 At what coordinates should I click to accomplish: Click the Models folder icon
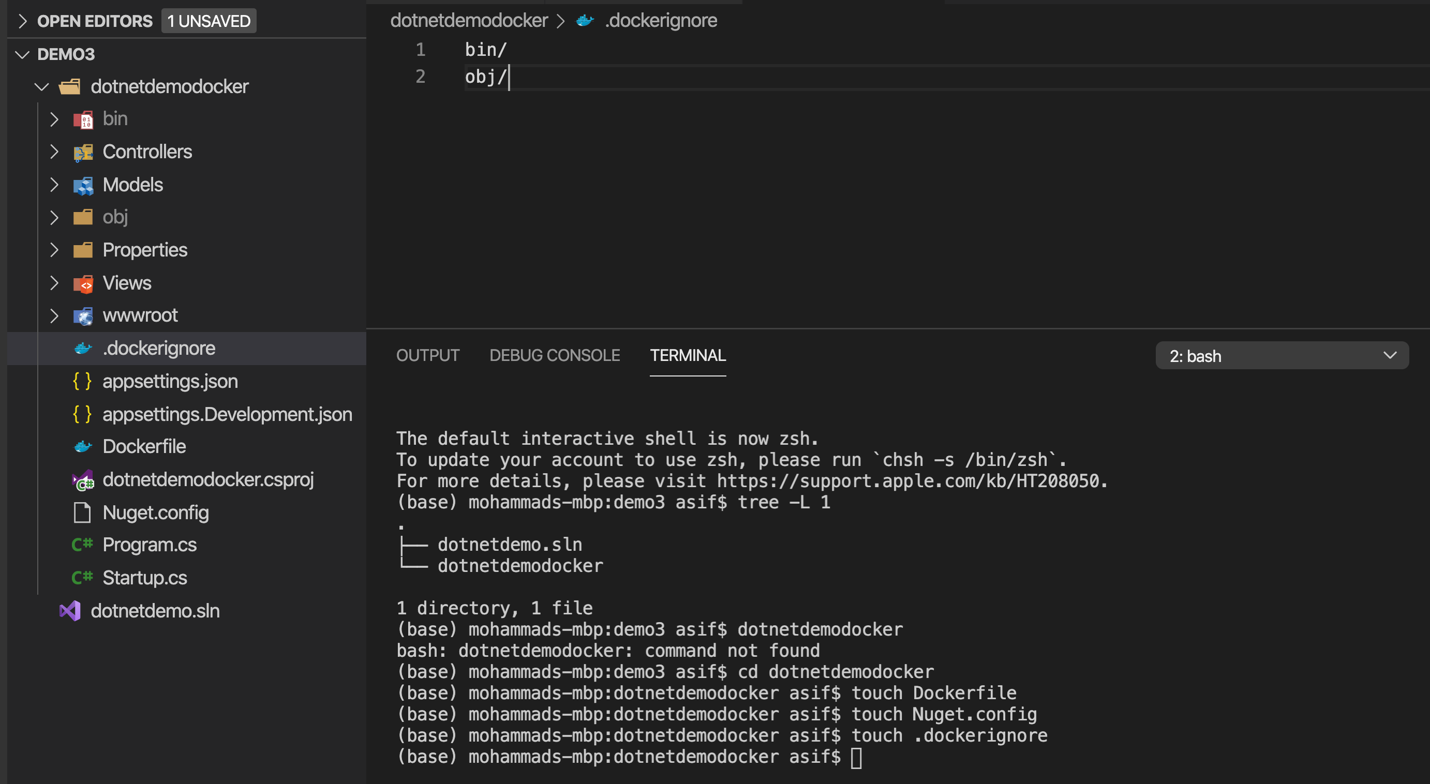tap(83, 185)
